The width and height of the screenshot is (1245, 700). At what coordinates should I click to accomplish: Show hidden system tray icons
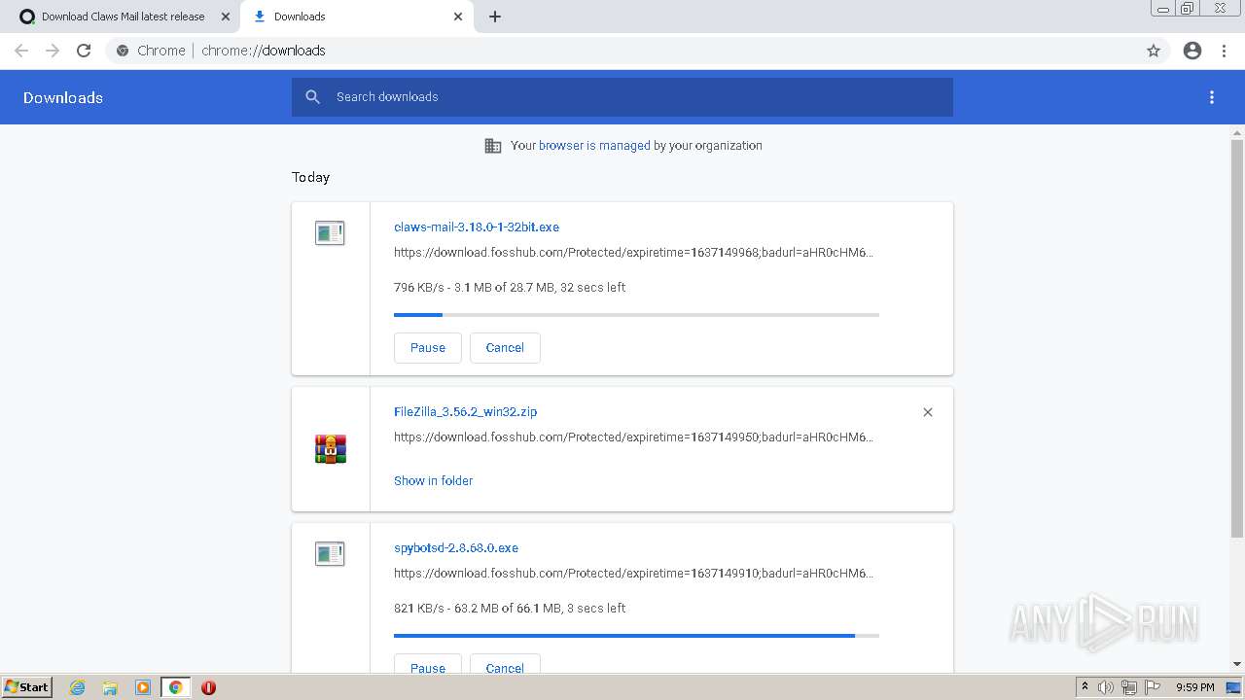coord(1085,687)
